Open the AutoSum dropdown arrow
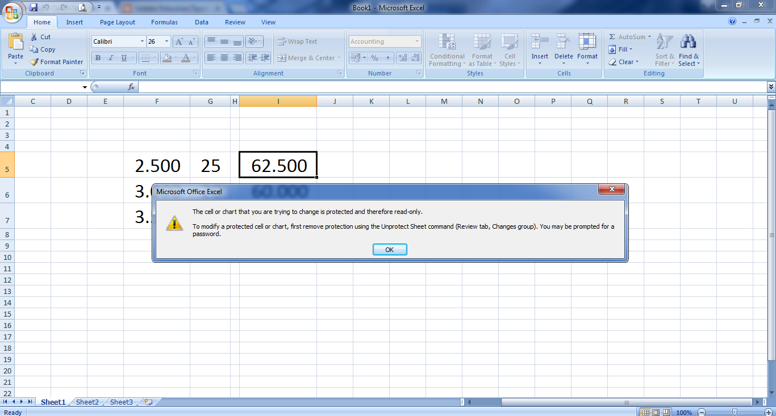The image size is (776, 416). 649,37
